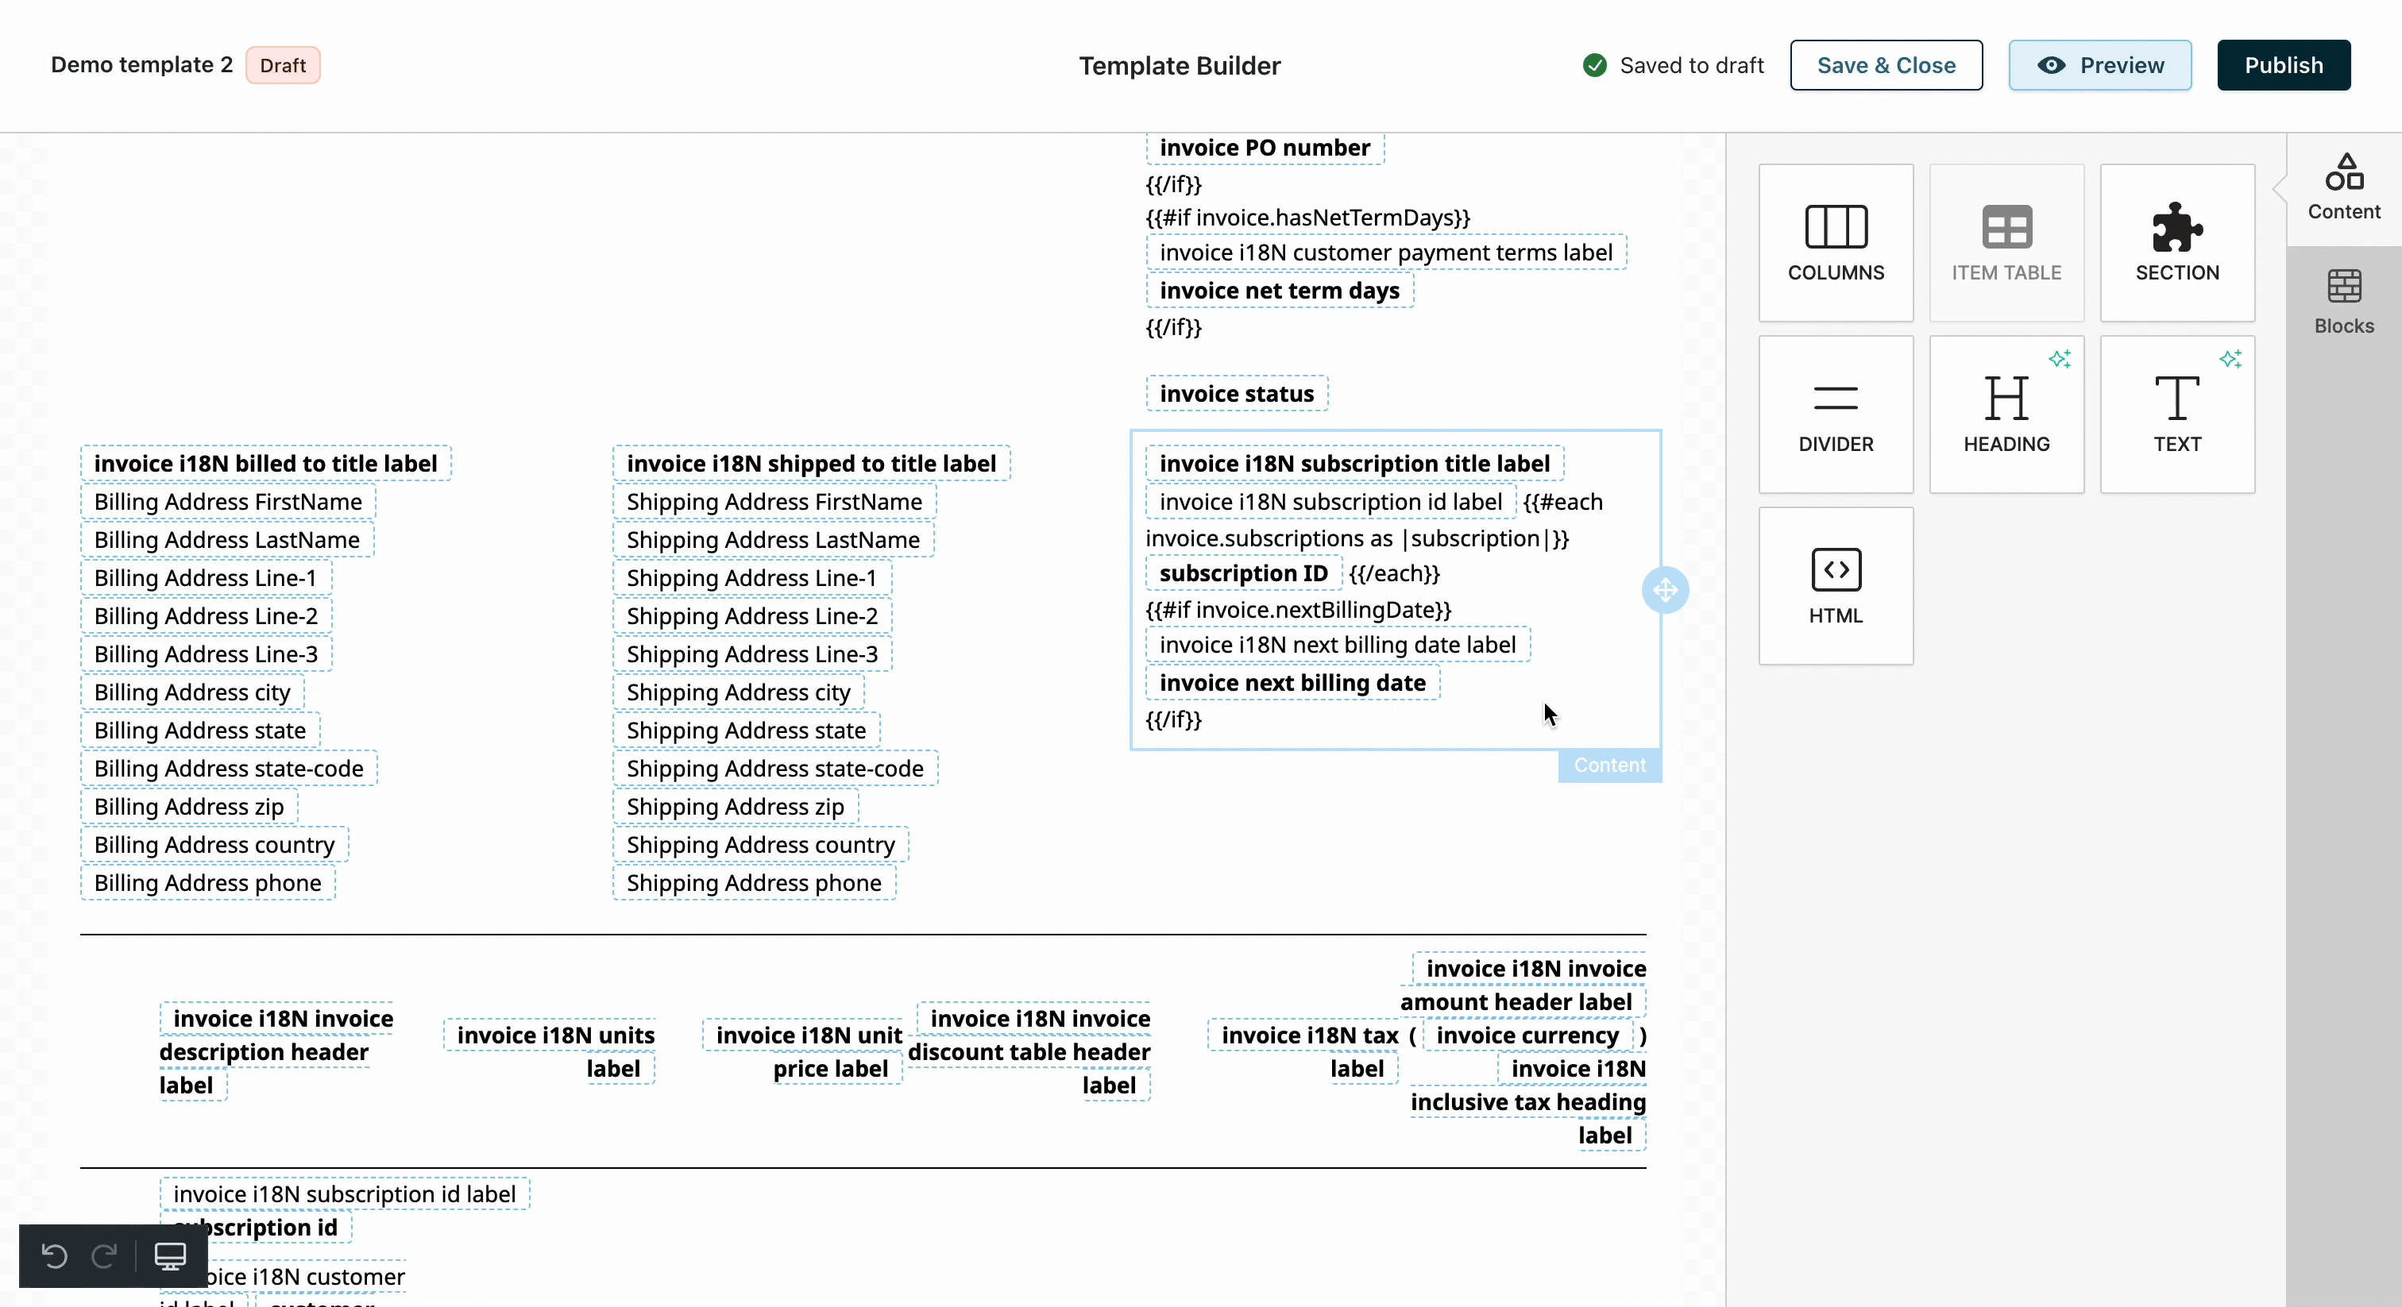The height and width of the screenshot is (1307, 2402).
Task: Click the subscription ID merge tag
Action: [1243, 573]
